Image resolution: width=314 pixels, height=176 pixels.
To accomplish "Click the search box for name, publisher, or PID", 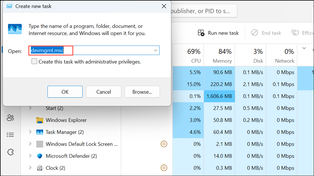I will (x=204, y=11).
